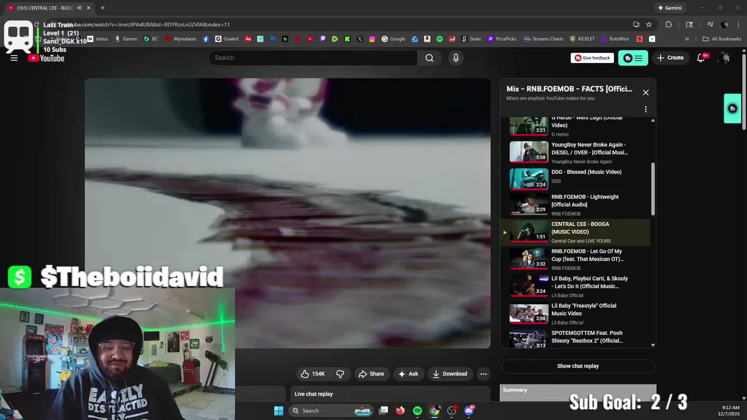Show chat replay
The width and height of the screenshot is (747, 420).
(x=578, y=366)
